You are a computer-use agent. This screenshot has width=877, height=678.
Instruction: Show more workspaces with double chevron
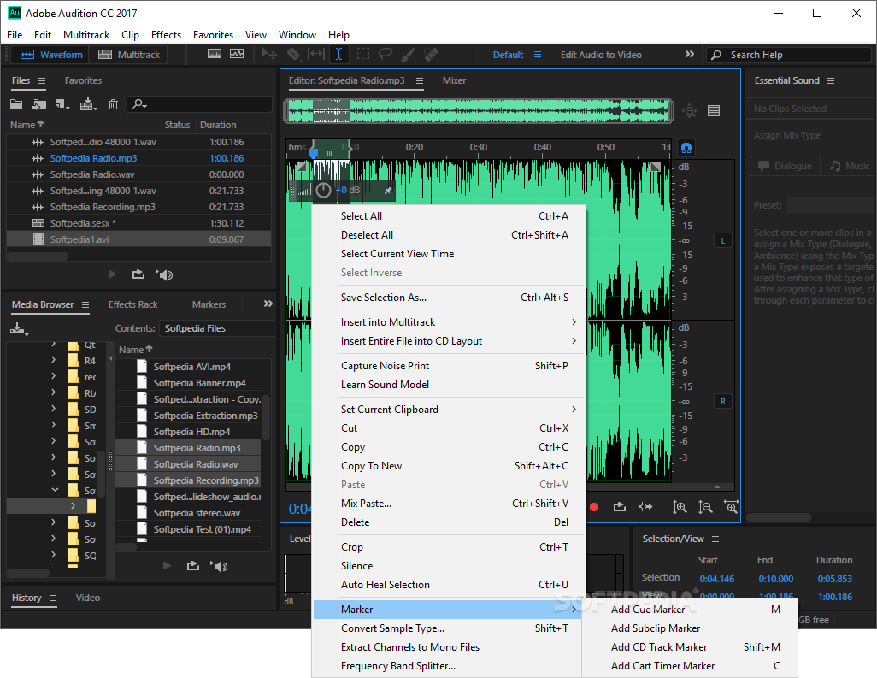coord(690,54)
